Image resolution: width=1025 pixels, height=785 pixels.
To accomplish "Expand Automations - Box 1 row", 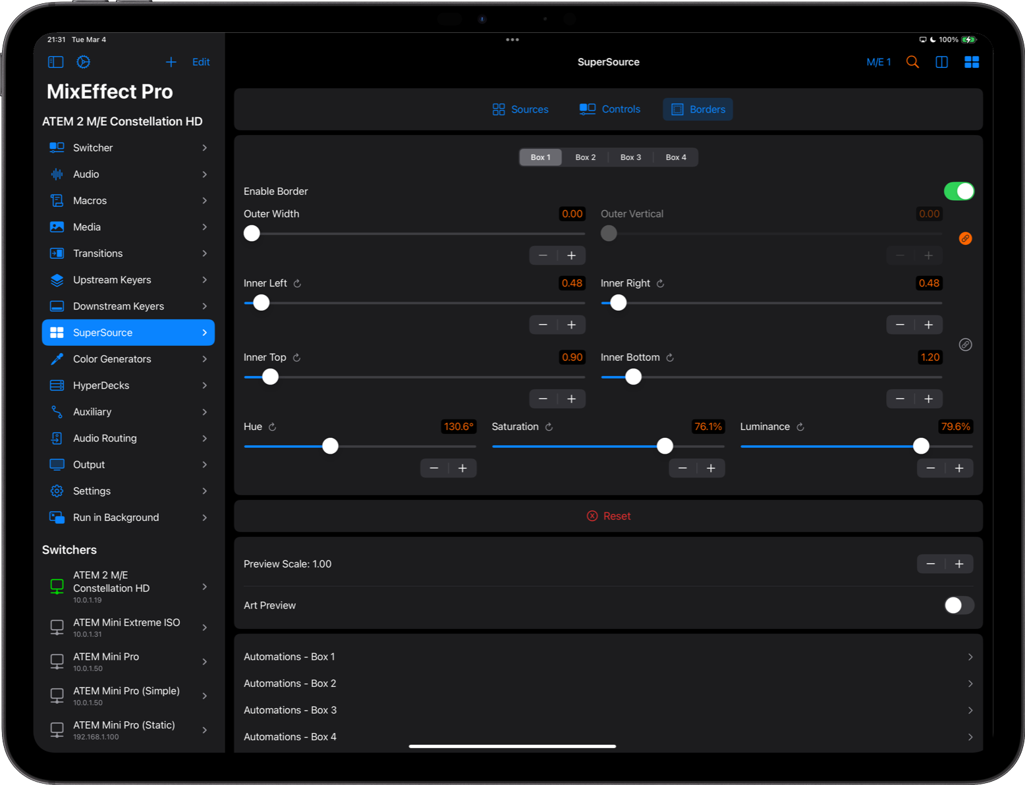I will [x=608, y=657].
